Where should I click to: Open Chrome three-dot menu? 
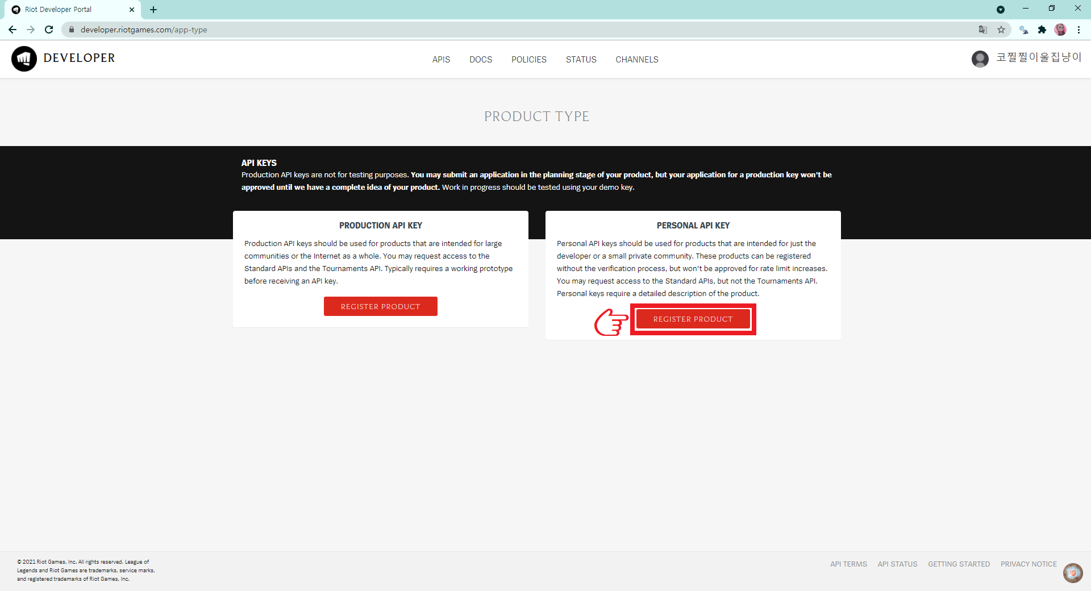coord(1078,30)
